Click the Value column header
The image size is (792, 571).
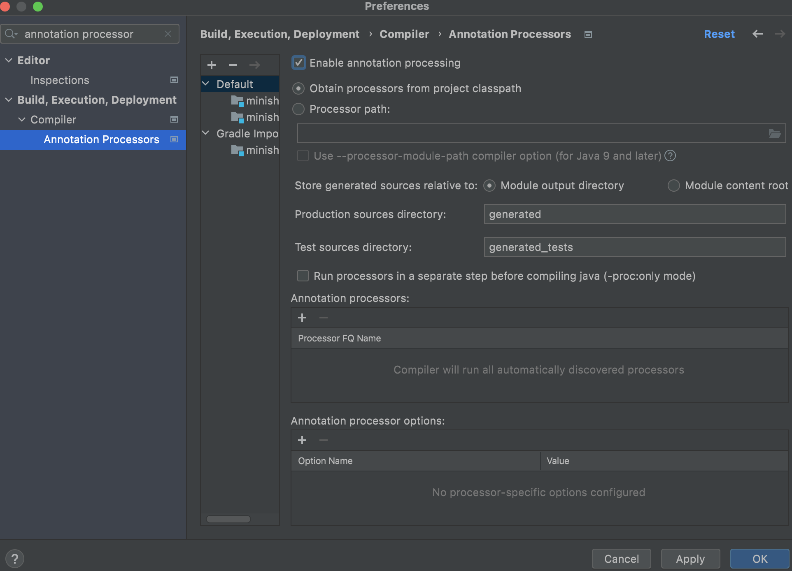pyautogui.click(x=664, y=461)
